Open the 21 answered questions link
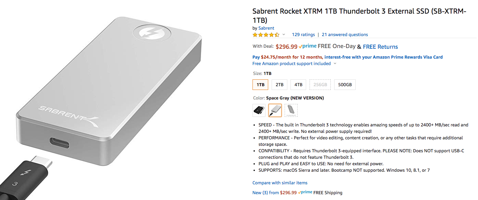Viewport: 478px width, 200px height. click(x=345, y=35)
